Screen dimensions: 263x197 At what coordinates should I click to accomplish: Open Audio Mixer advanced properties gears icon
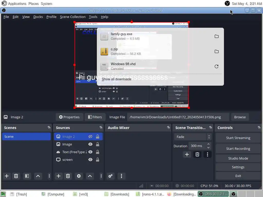click(110, 176)
